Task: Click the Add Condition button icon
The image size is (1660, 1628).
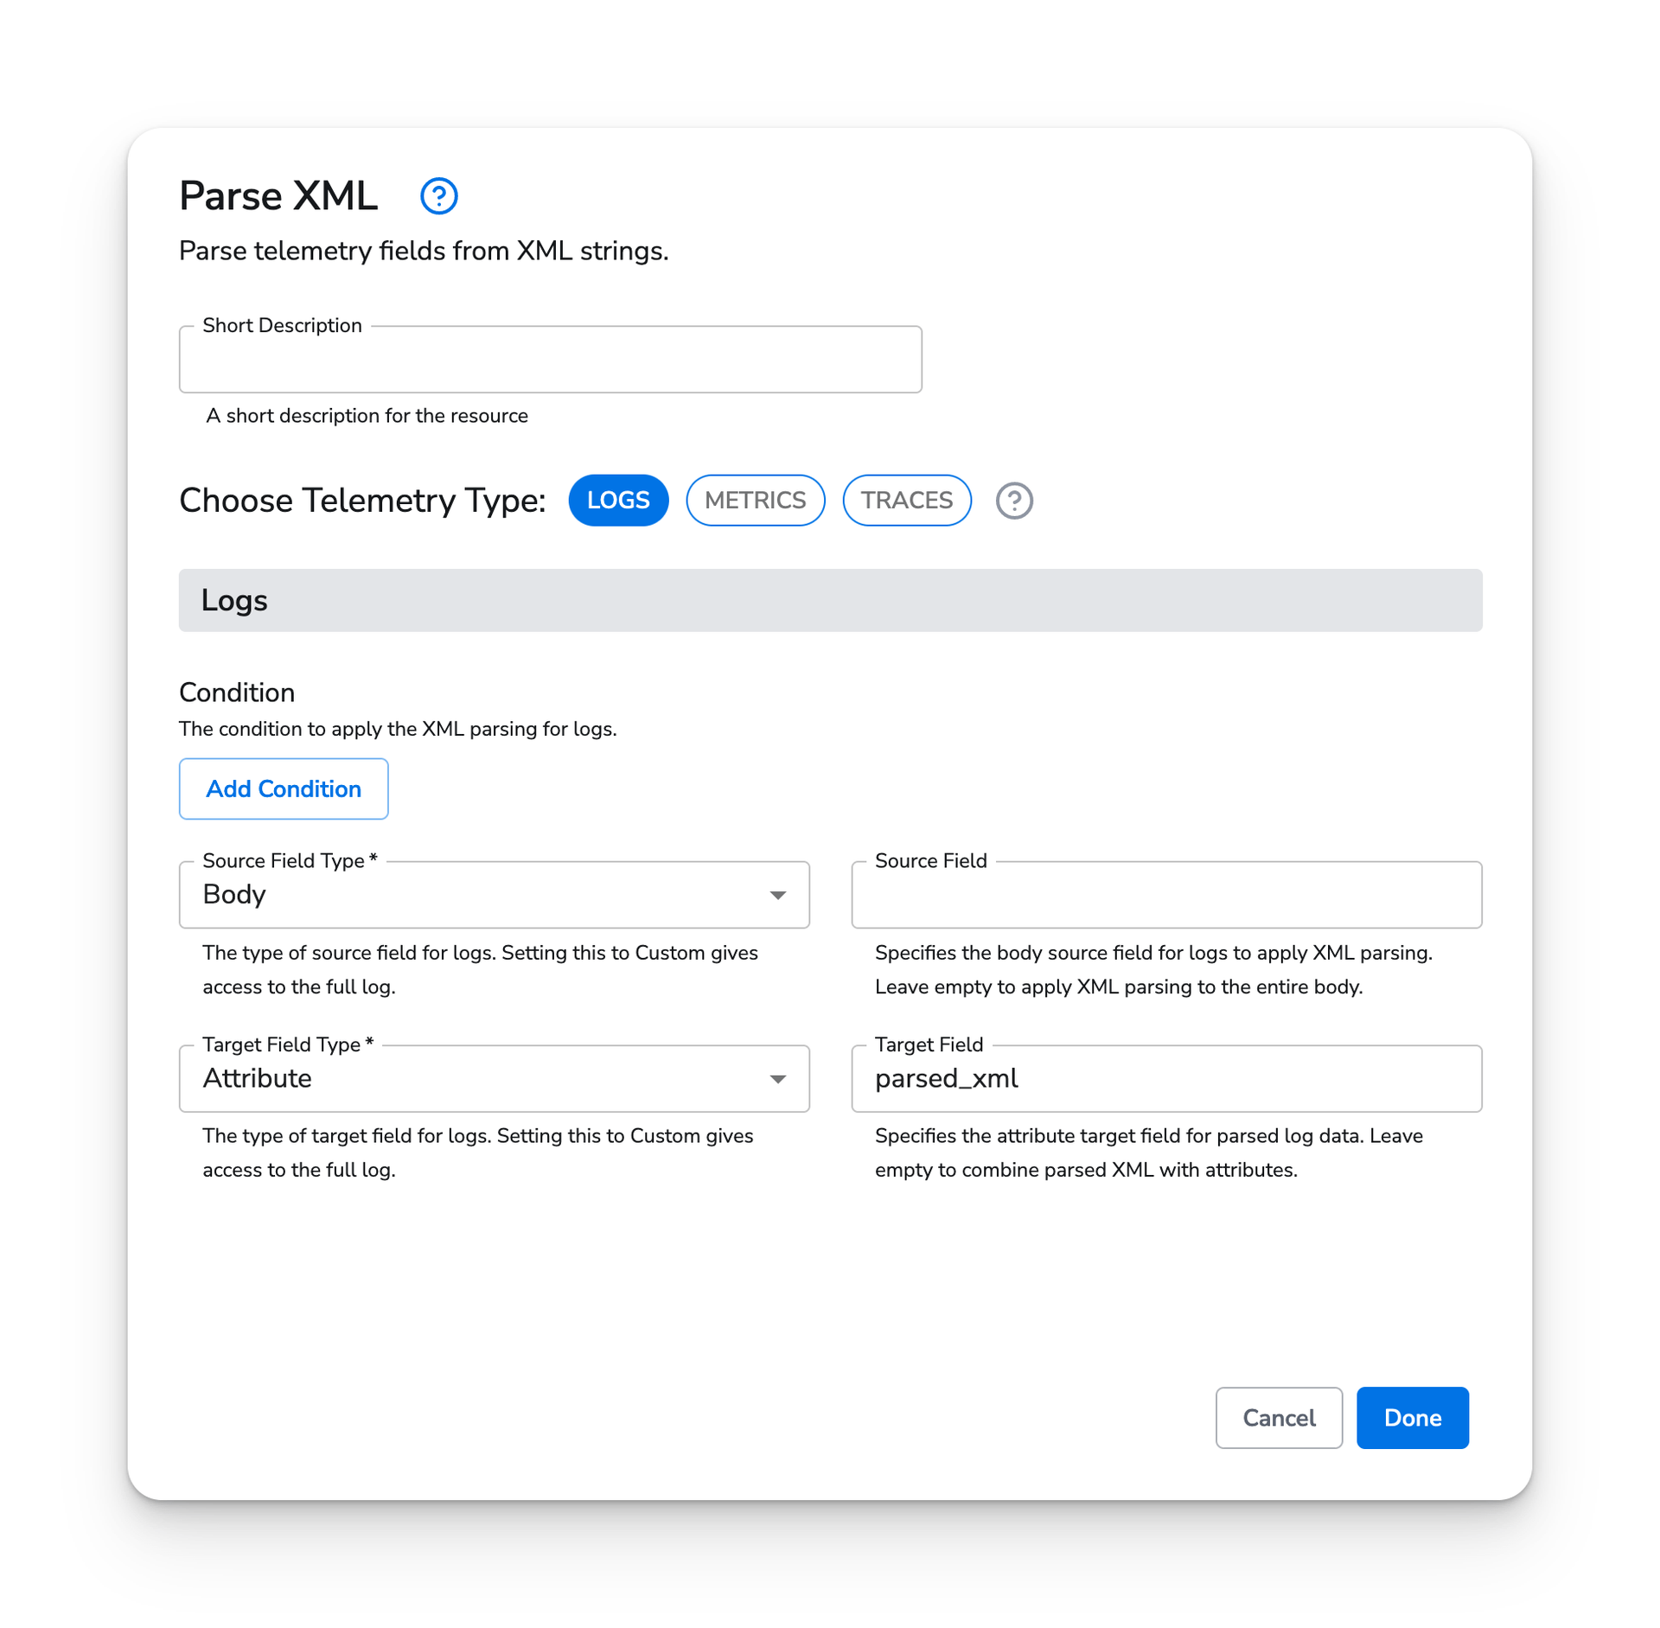Action: (284, 787)
